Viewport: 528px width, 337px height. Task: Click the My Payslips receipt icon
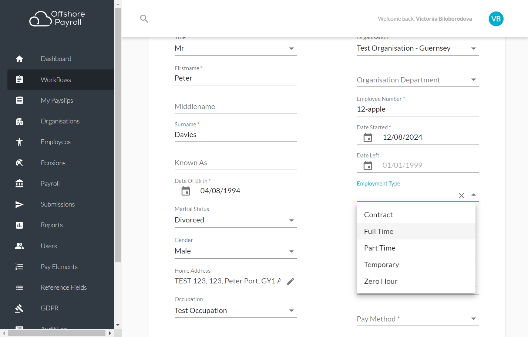(20, 100)
